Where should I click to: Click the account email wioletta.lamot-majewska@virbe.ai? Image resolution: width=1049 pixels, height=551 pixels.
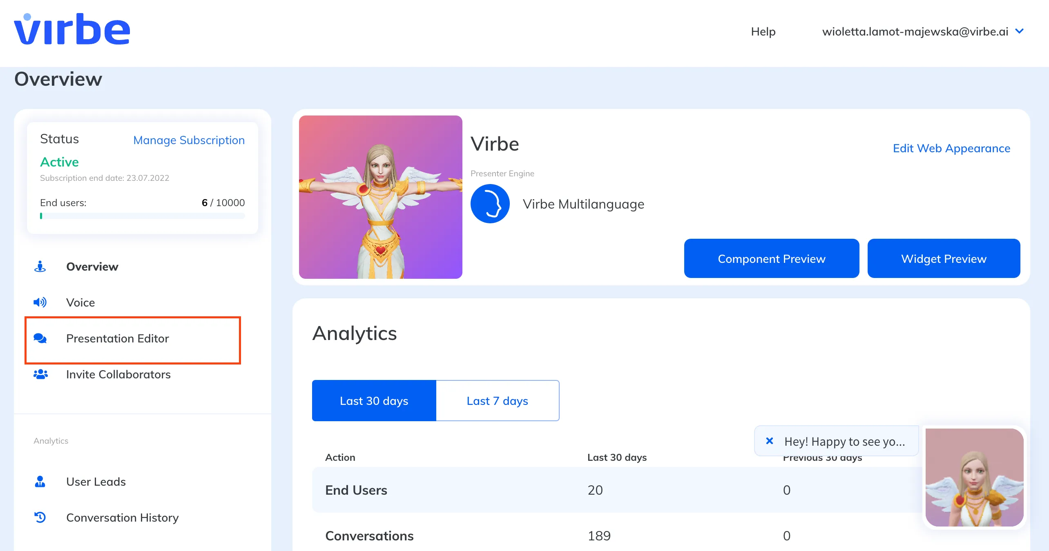point(915,31)
